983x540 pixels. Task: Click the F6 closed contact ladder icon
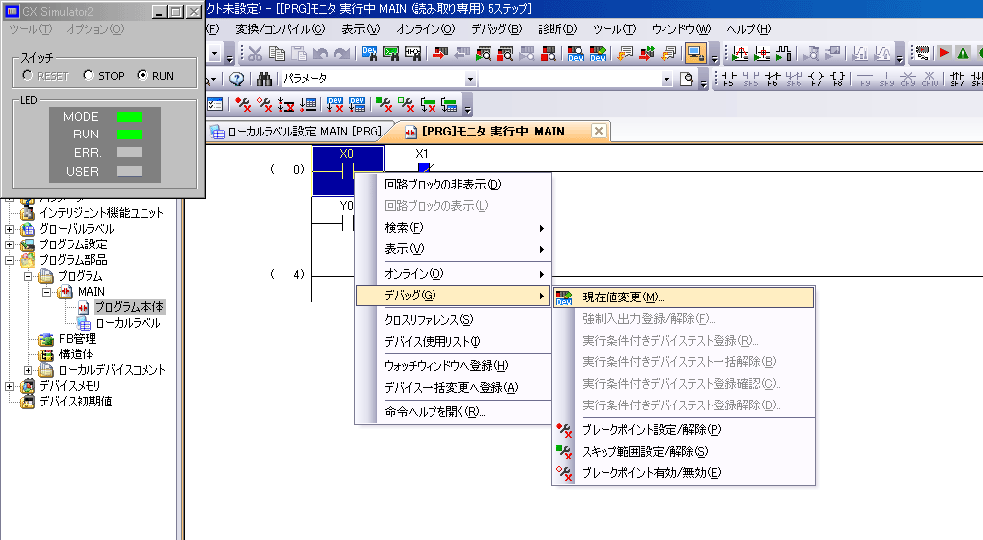click(772, 79)
